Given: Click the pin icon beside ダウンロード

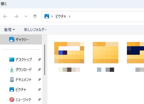Looking at the screenshot, I should tap(39, 70).
